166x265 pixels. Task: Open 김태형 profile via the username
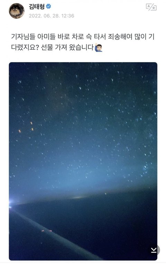[37, 7]
